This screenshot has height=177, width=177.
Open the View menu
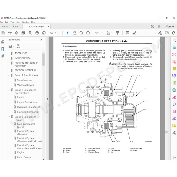point(12,22)
